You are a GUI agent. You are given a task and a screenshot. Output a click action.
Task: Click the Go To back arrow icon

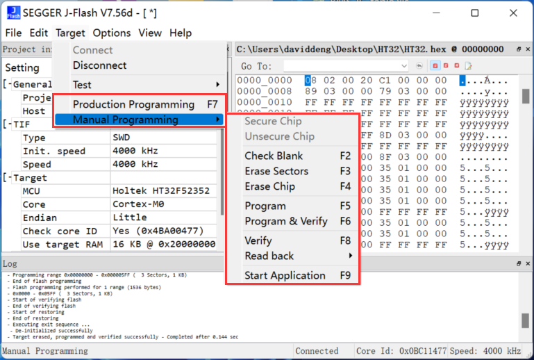(x=419, y=66)
